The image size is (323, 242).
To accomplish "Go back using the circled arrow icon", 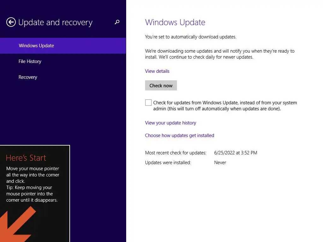I will tap(11, 22).
